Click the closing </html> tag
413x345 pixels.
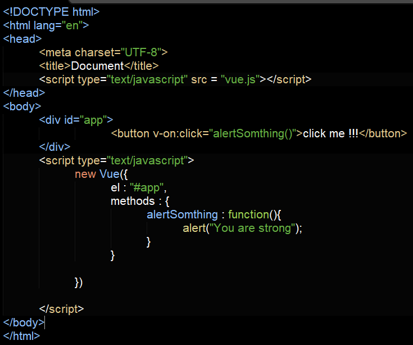click(21, 337)
